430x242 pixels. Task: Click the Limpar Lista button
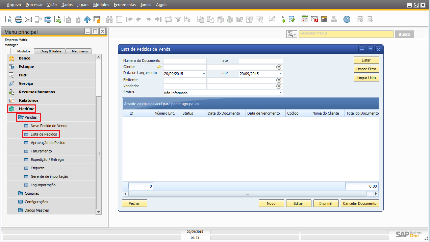click(366, 78)
